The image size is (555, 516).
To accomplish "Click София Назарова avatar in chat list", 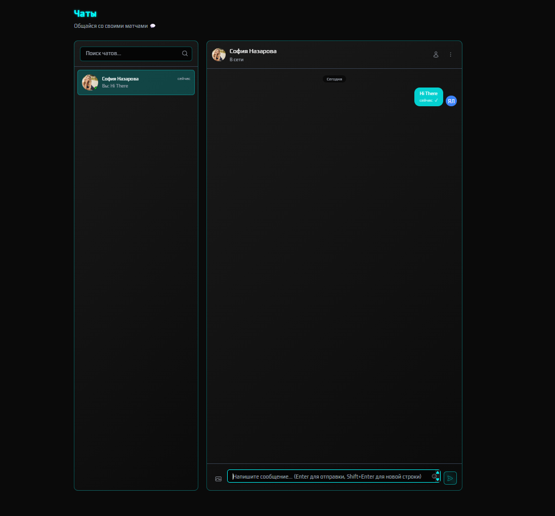I will tap(90, 82).
